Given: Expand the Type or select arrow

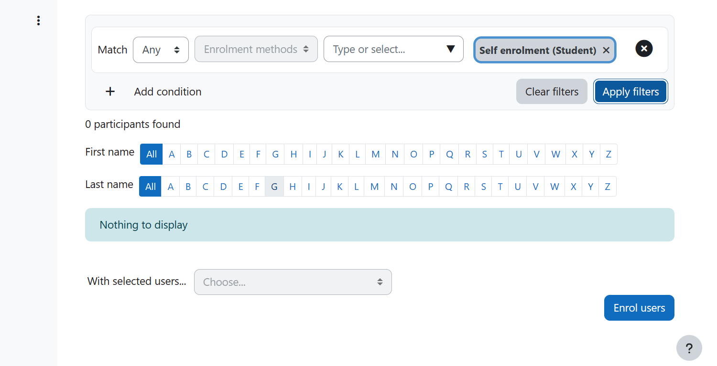Looking at the screenshot, I should click(450, 49).
